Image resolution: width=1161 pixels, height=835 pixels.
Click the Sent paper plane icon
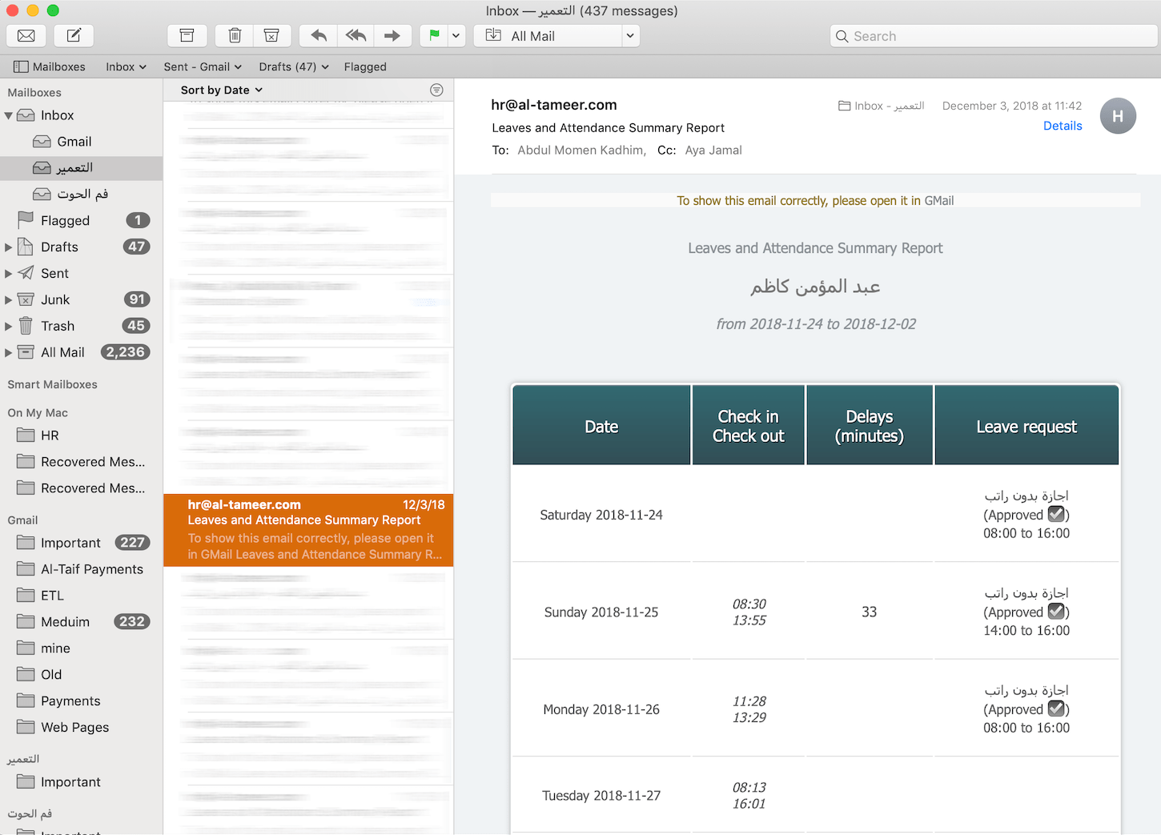(x=26, y=273)
